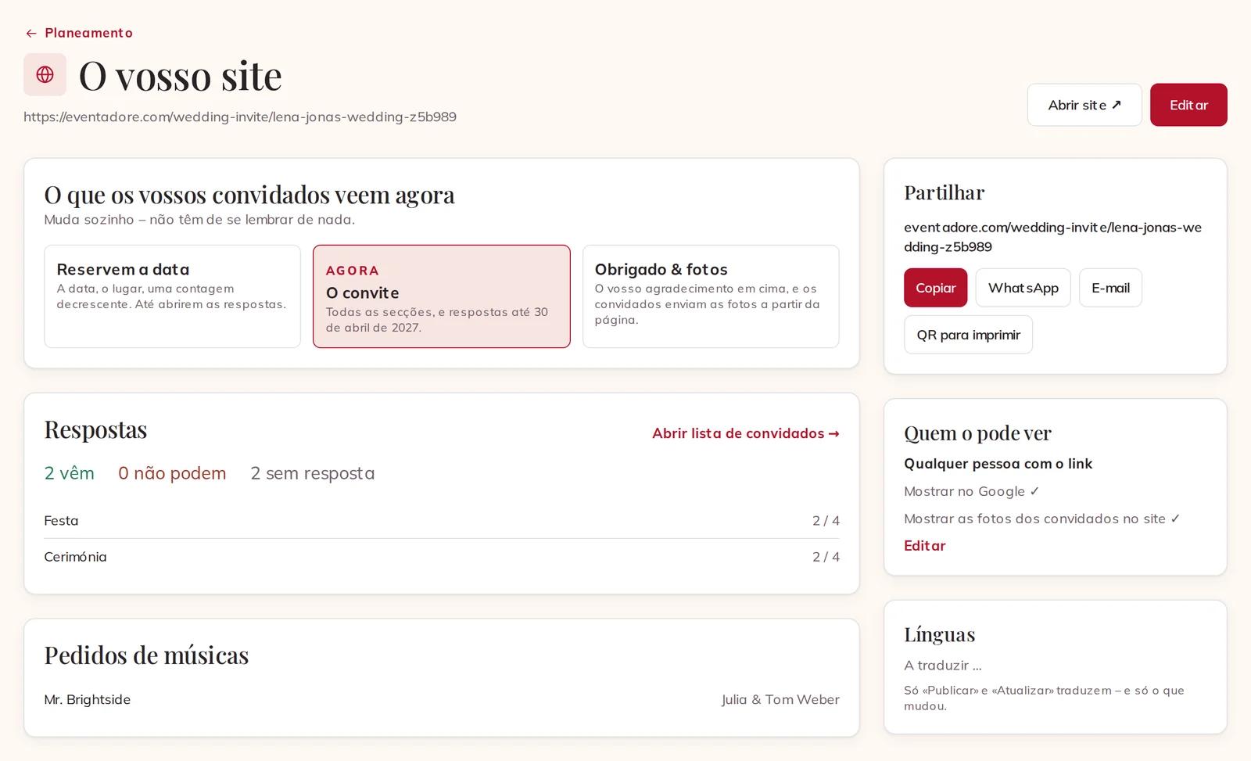Click the share URL in Partilhar panel
Screen dimensions: 1251x761
coord(1052,237)
